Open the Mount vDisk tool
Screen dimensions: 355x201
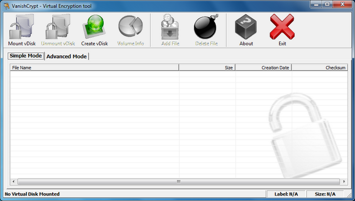click(x=22, y=30)
